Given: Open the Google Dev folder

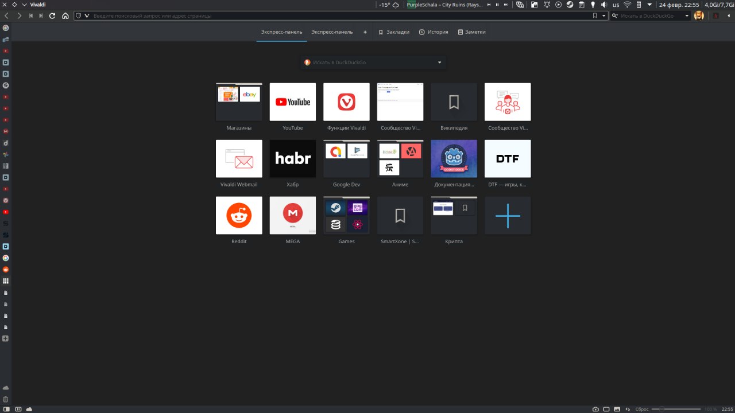Looking at the screenshot, I should click(x=346, y=159).
